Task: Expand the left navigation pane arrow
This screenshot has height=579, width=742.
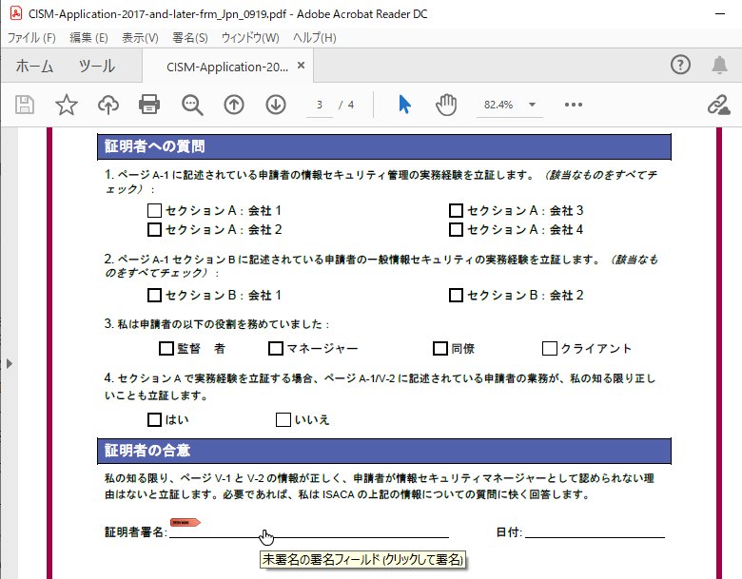Action: tap(9, 363)
